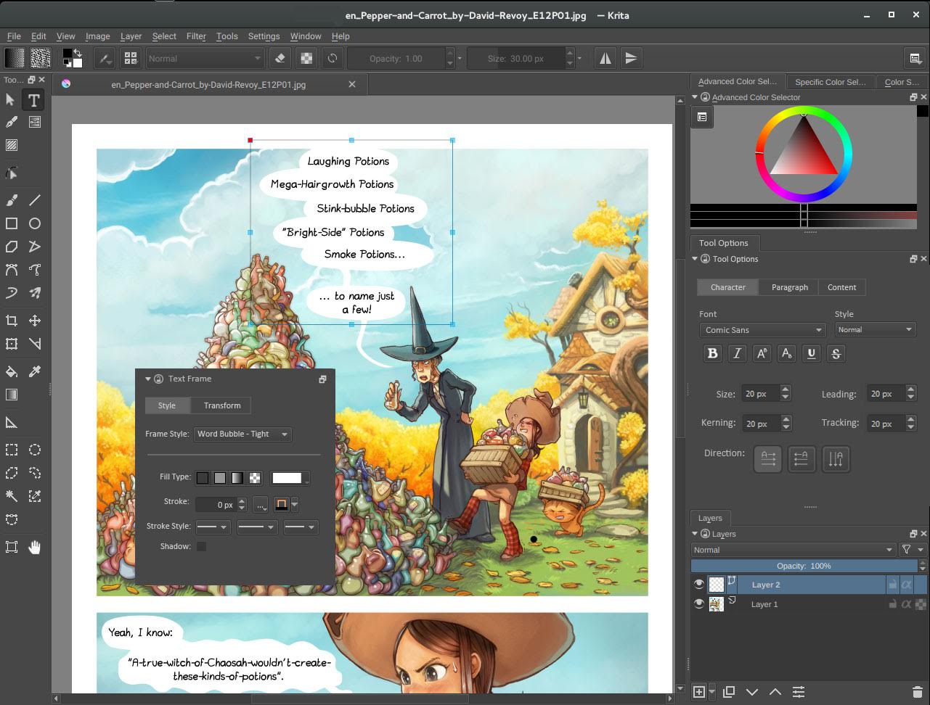Mirror the canvas horizontally
Image resolution: width=930 pixels, height=705 pixels.
605,58
